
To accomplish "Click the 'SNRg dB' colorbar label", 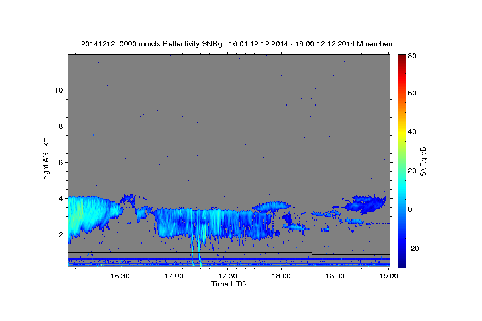I will point(423,161).
